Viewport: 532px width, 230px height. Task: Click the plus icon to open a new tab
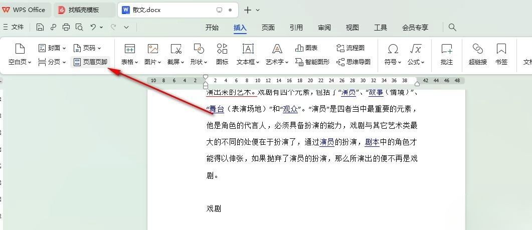(248, 10)
